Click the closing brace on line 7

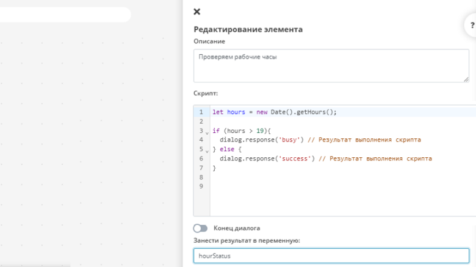pyautogui.click(x=214, y=168)
